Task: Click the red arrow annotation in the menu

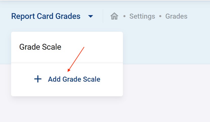Action: click(76, 59)
